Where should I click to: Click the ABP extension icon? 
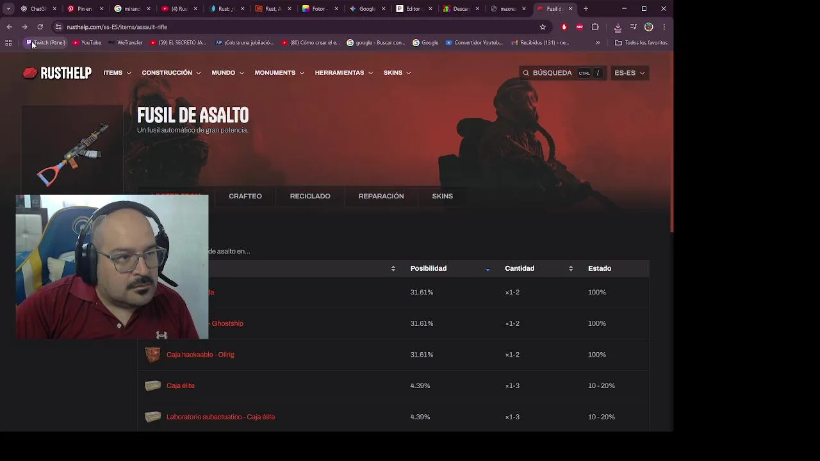point(580,27)
